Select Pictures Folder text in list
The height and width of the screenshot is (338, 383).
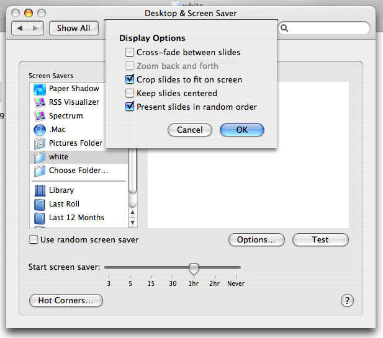click(x=76, y=143)
